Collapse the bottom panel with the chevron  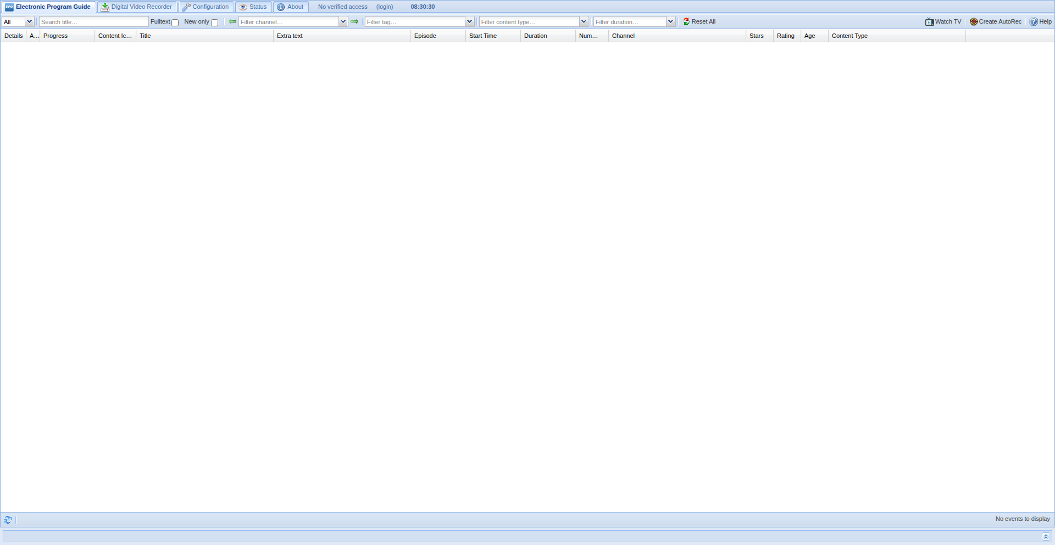[1046, 536]
